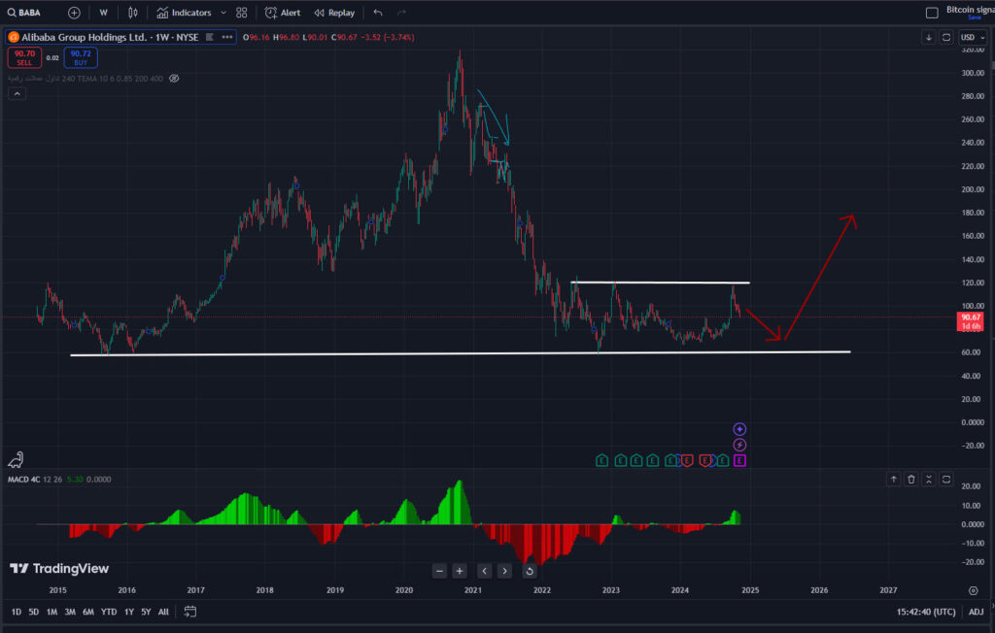Click the 2025 label on time axis
Image resolution: width=995 pixels, height=633 pixels.
(750, 590)
